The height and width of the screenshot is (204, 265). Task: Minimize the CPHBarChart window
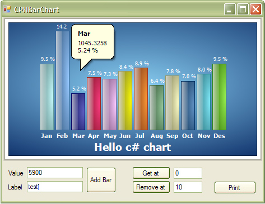pyautogui.click(x=230, y=9)
